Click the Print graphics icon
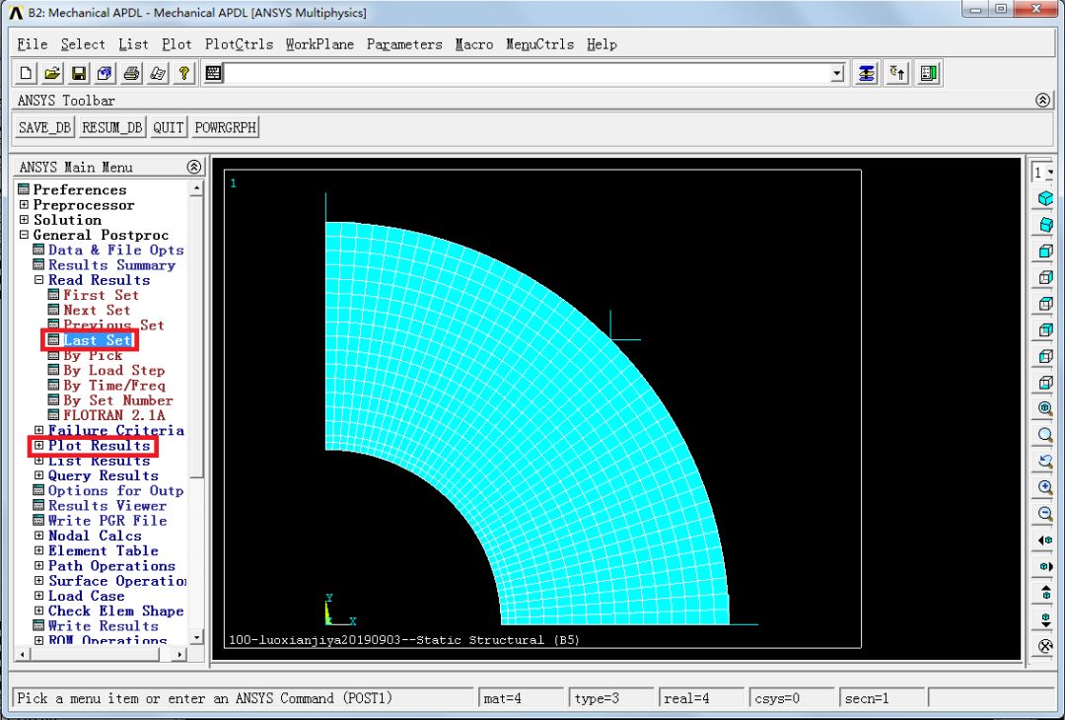This screenshot has width=1065, height=720. [131, 72]
